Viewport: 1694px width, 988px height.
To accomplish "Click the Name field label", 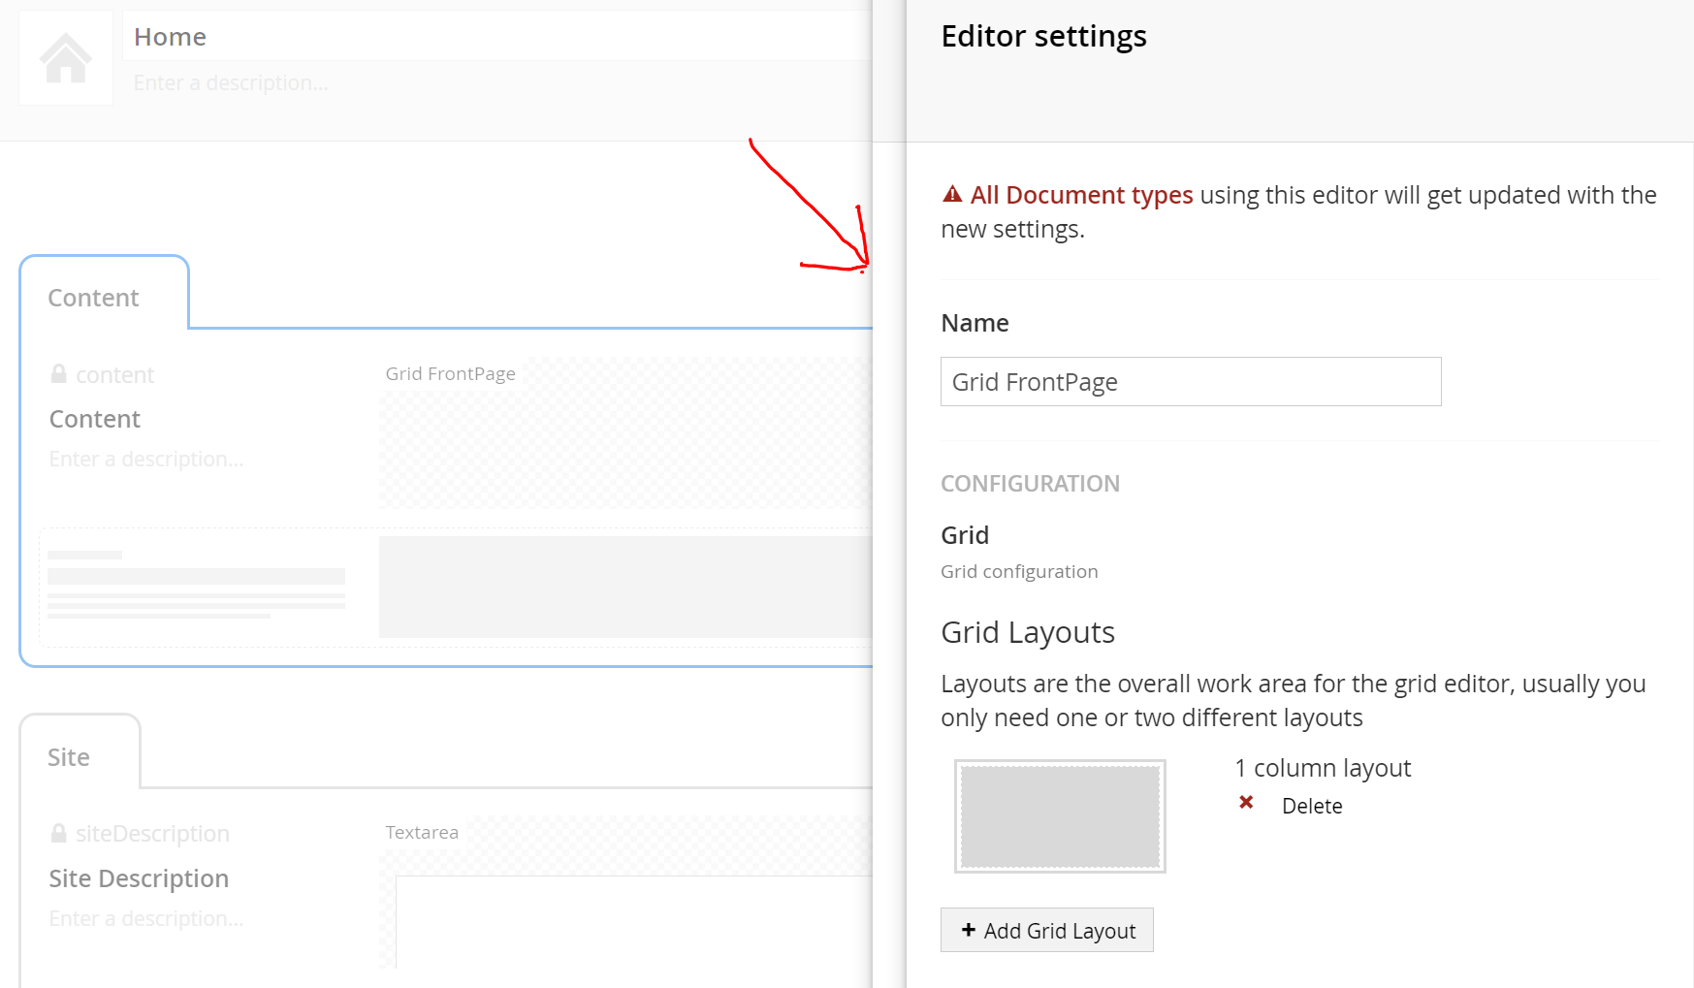I will tap(975, 323).
